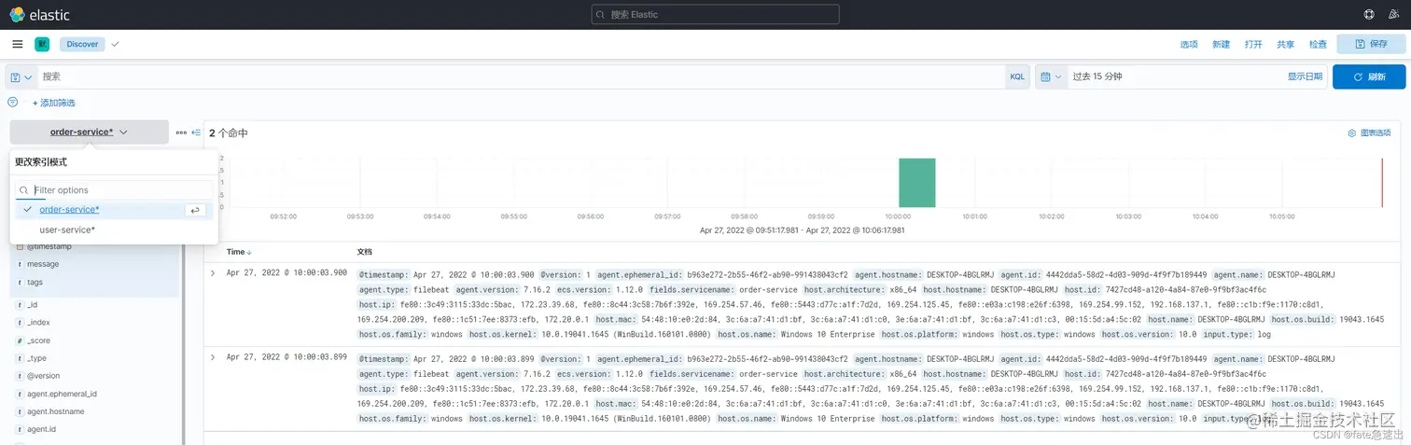
Task: Click the checkmark beside the Discover badge
Action: click(116, 44)
